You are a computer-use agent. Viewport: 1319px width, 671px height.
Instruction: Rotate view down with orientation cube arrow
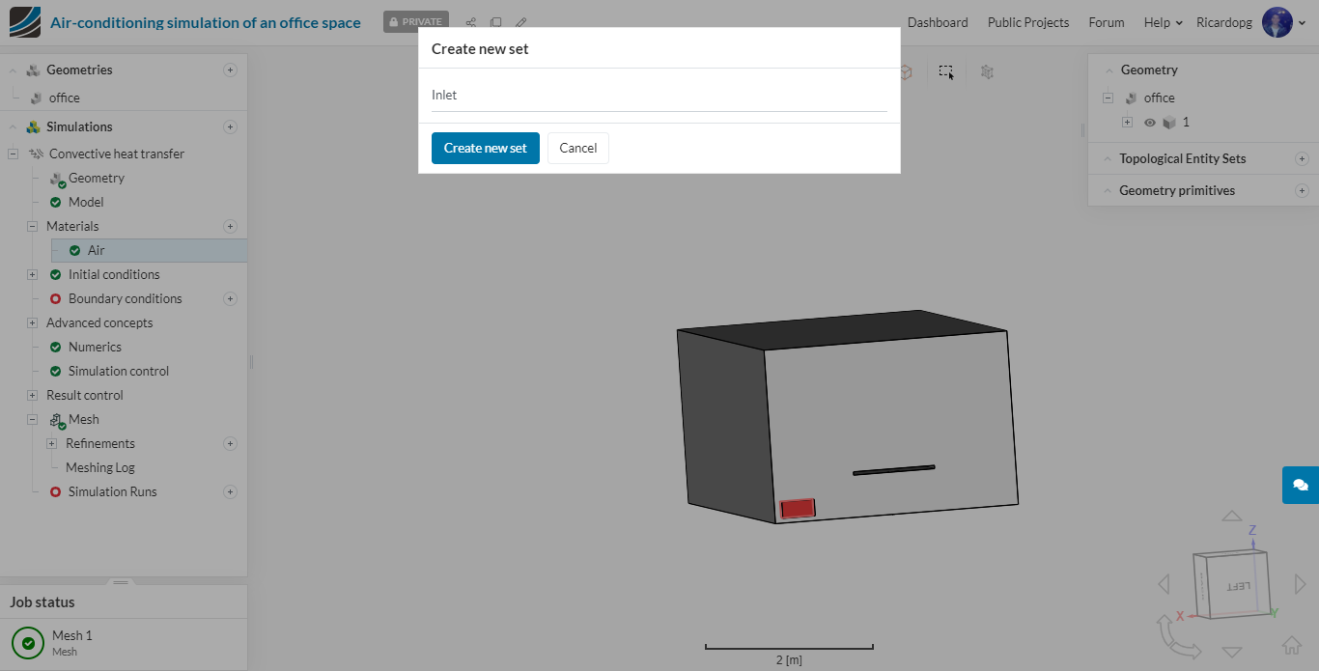(x=1231, y=652)
